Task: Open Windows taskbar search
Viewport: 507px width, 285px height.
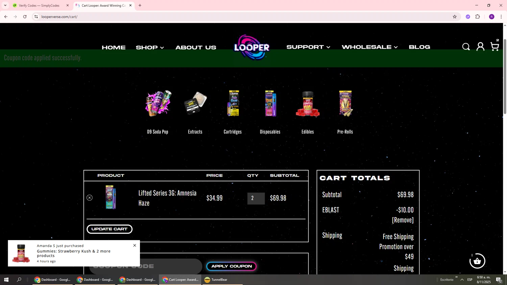Action: [19, 280]
